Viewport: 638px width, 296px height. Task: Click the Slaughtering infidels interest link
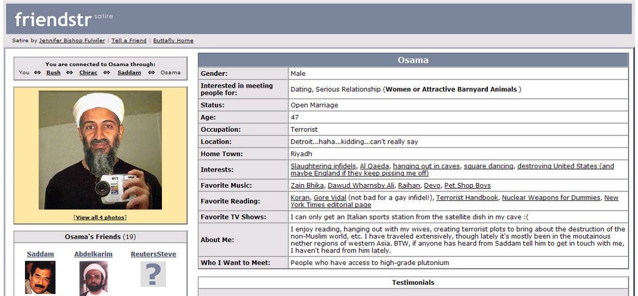[323, 166]
